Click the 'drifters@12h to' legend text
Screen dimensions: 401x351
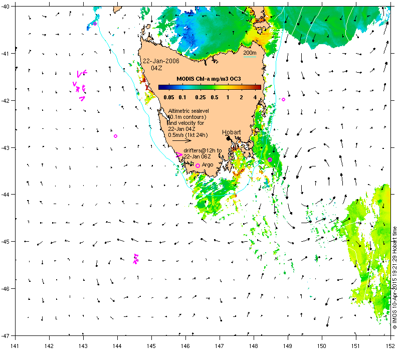tap(203, 150)
